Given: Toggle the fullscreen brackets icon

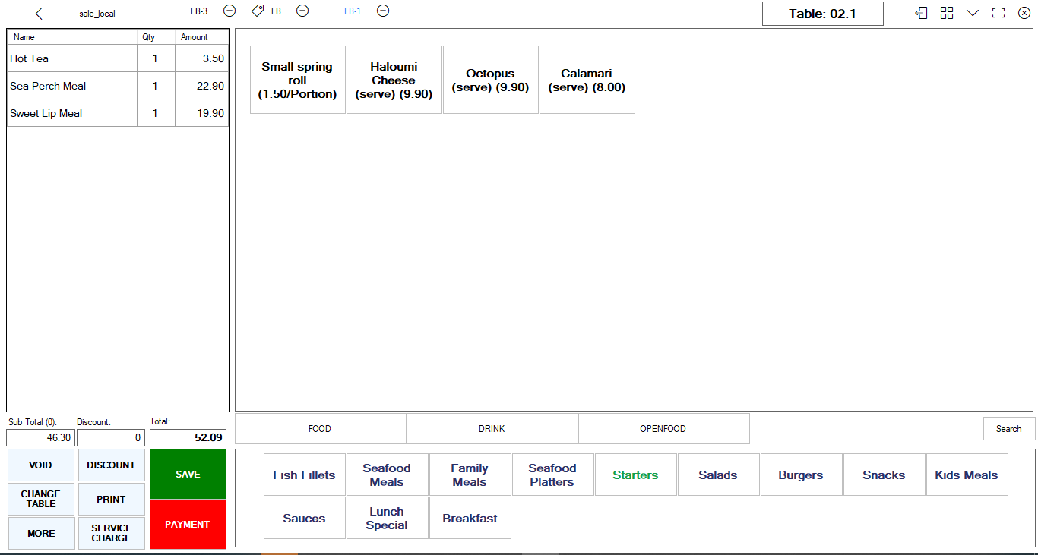Looking at the screenshot, I should [998, 13].
